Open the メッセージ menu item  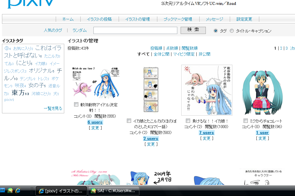[x=214, y=19]
